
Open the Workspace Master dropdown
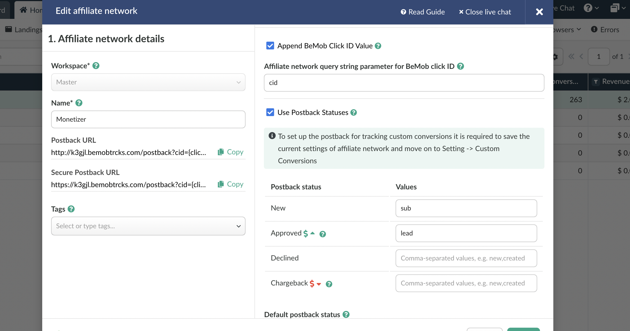click(x=148, y=82)
